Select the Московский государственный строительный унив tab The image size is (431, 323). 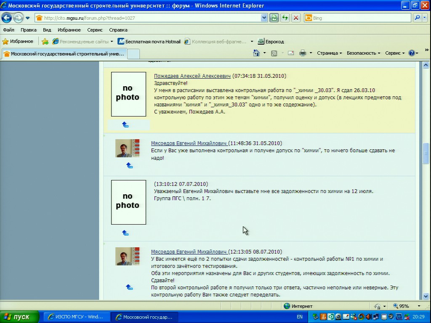(64, 54)
